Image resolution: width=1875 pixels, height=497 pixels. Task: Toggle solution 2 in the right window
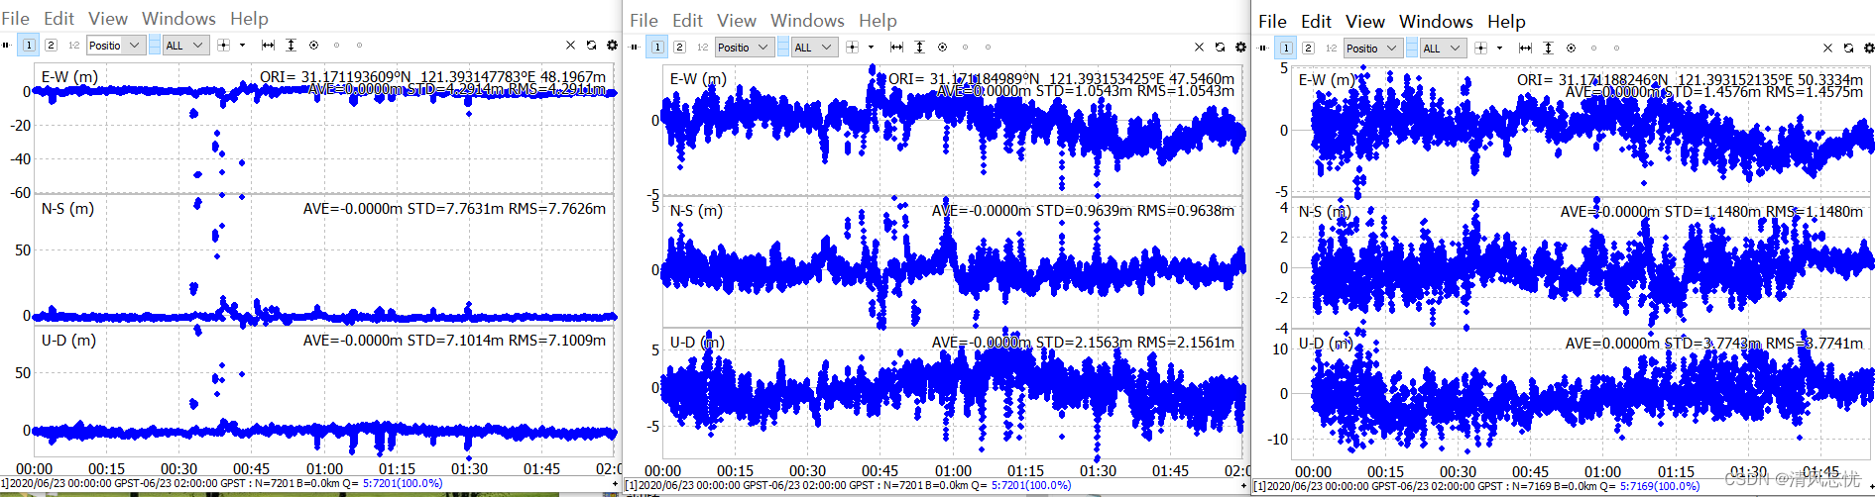[x=1308, y=48]
